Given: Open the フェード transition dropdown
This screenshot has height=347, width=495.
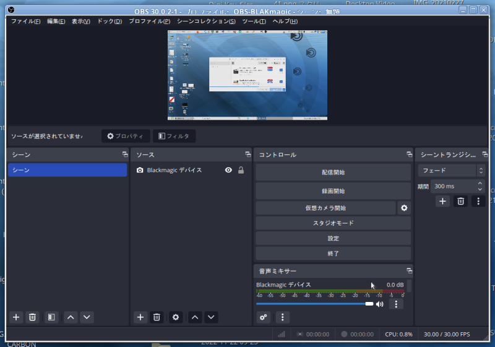Looking at the screenshot, I should (x=452, y=170).
